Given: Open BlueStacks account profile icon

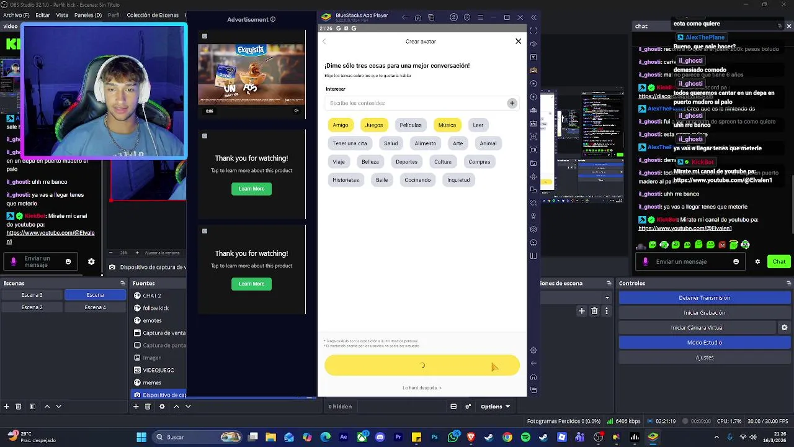Looking at the screenshot, I should click(x=453, y=17).
